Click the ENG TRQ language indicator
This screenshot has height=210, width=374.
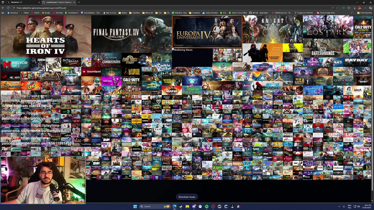(350, 206)
